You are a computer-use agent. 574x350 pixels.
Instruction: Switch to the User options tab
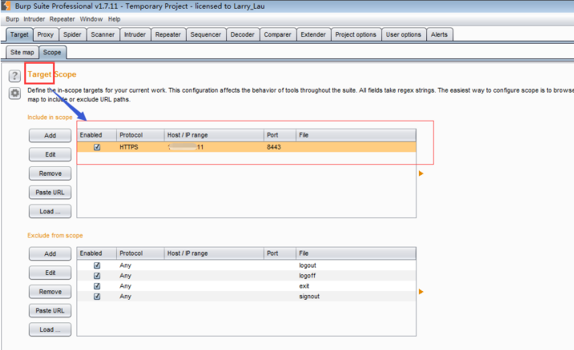point(403,35)
